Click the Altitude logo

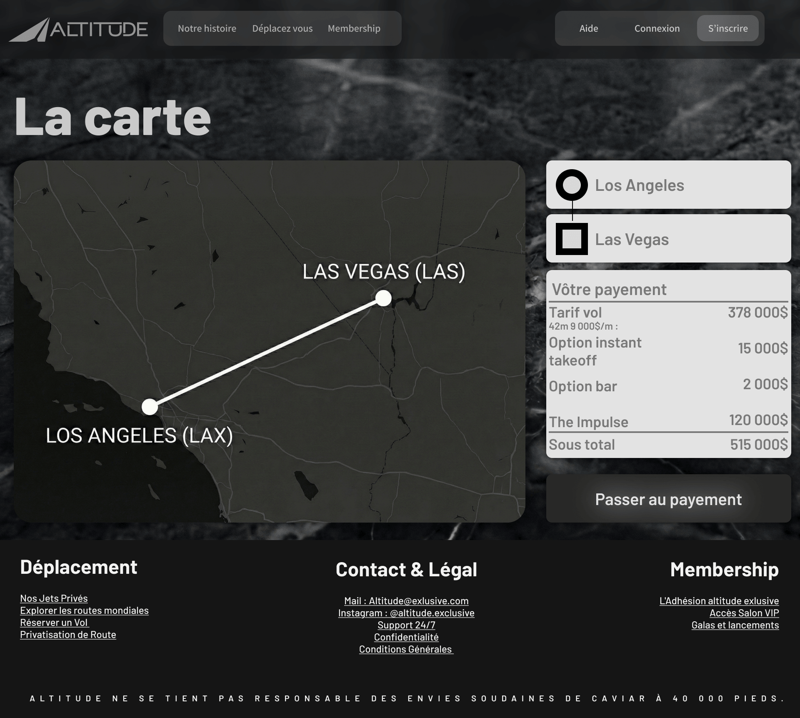pyautogui.click(x=78, y=29)
